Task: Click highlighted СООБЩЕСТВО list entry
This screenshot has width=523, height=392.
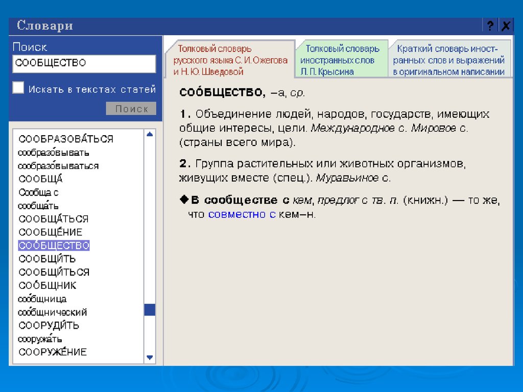Action: (54, 246)
